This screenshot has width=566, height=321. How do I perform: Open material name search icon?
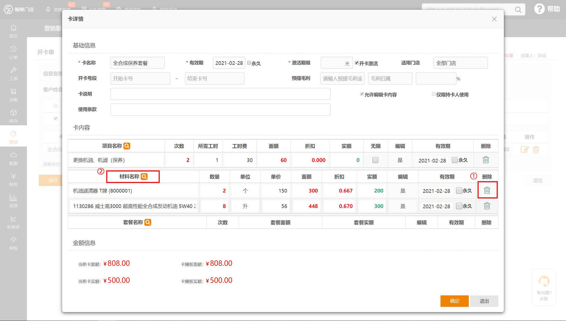[x=144, y=177]
